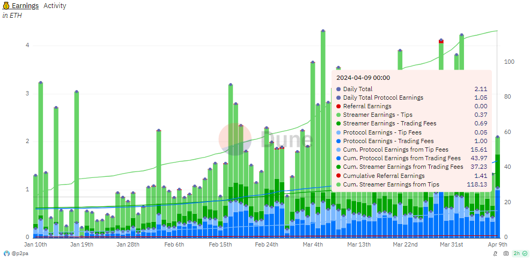Click 'Protocol Earnings - Trading Fees' tooltip row
Image resolution: width=530 pixels, height=261 pixels.
tap(411, 141)
